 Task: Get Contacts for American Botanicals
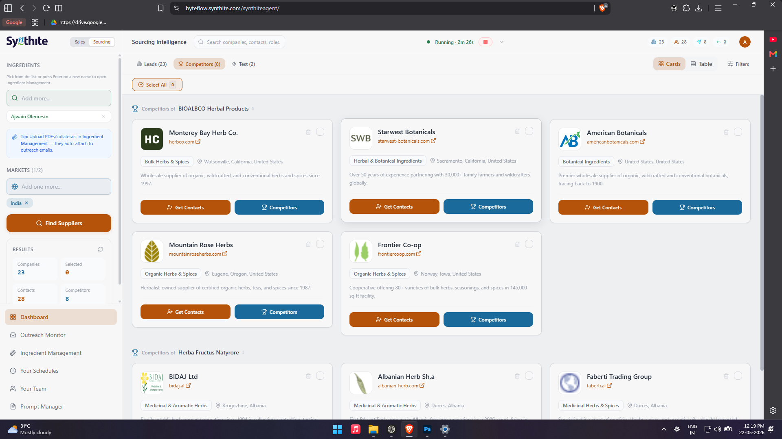point(603,207)
